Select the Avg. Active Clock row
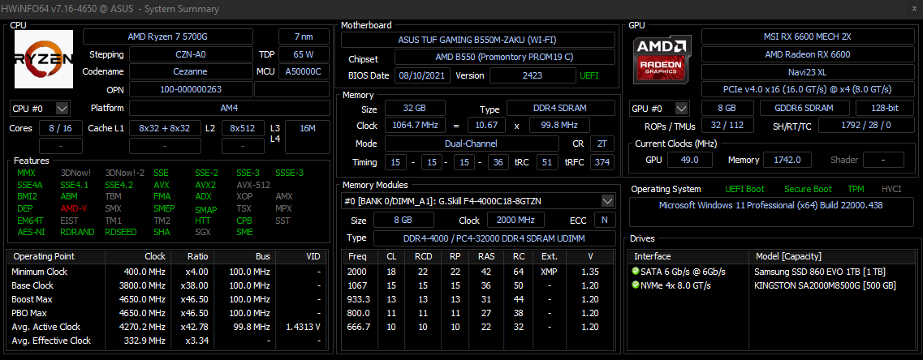The image size is (923, 360). pos(166,327)
